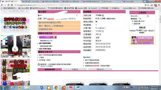This screenshot has height=90, width=161.
Task: Open the 新增資料夾 bookmarks folder
Action: (x=114, y=8)
